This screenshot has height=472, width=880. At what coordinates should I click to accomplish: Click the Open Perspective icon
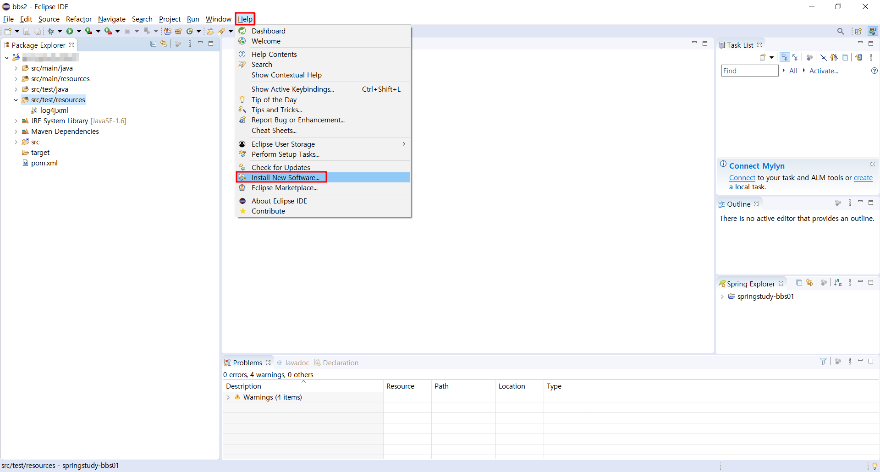pyautogui.click(x=858, y=31)
